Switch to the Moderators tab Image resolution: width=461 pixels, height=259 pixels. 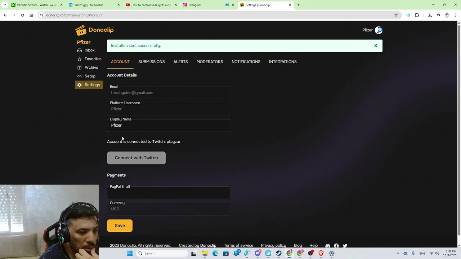(x=210, y=62)
